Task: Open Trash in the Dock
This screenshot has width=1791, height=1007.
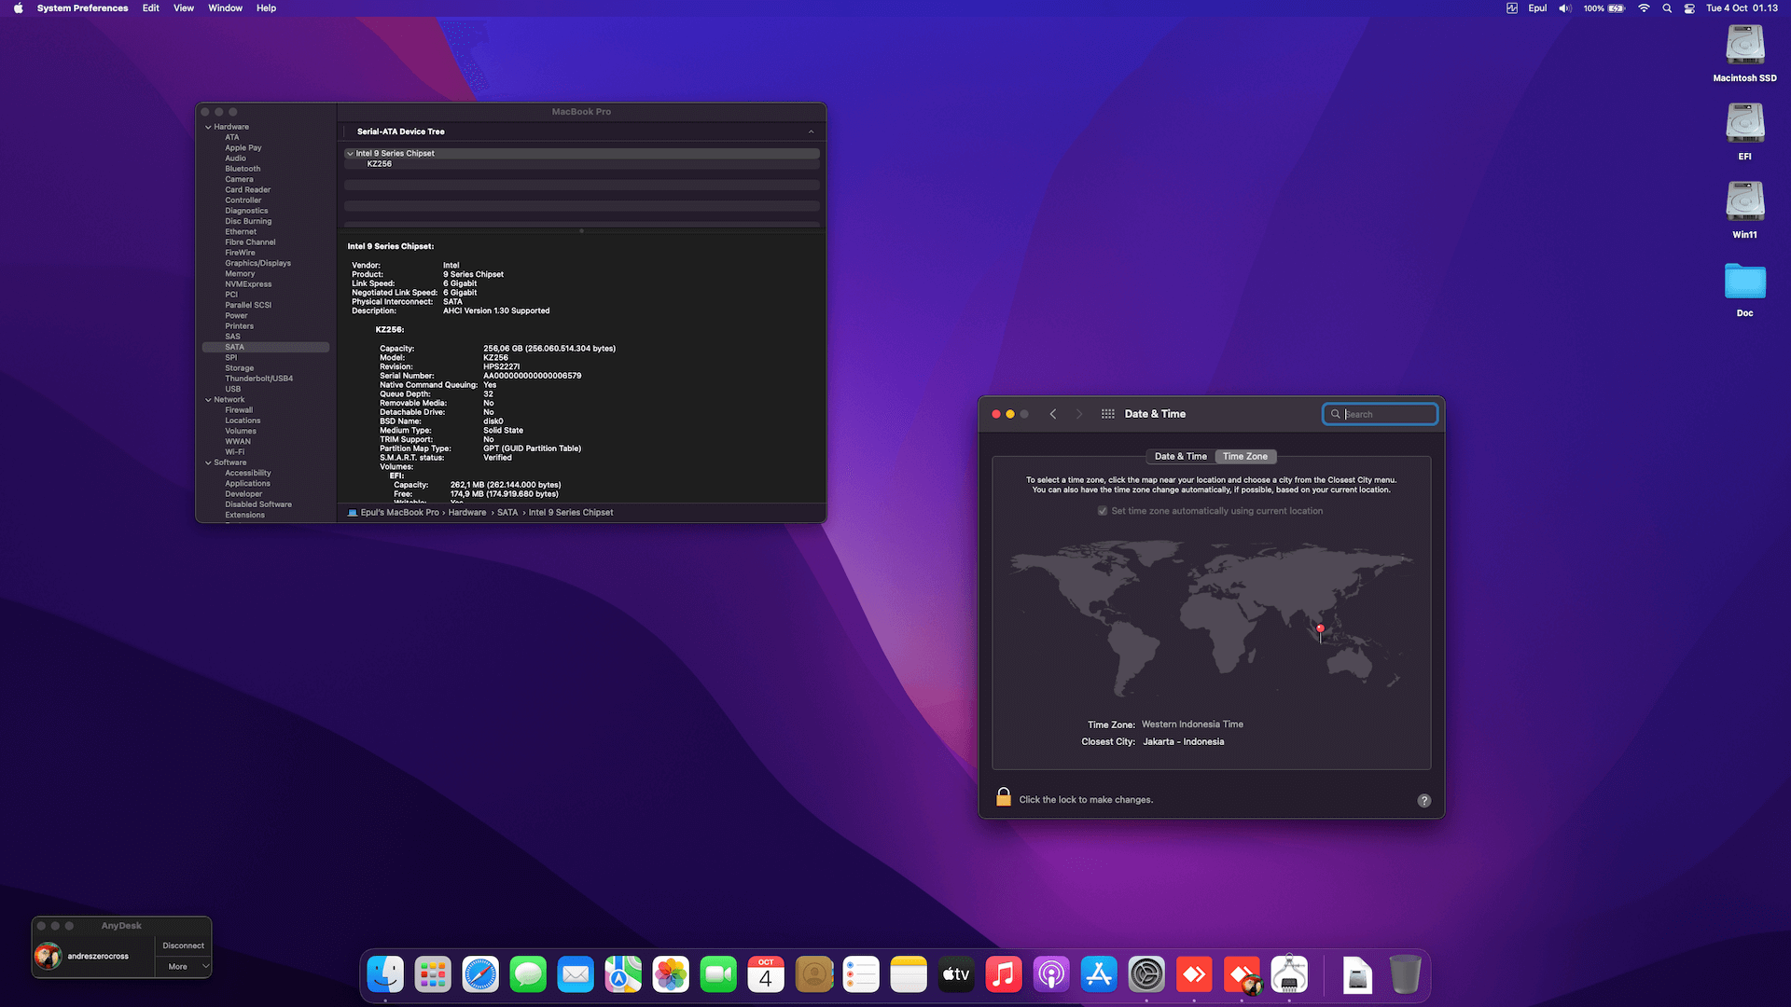Action: coord(1405,974)
